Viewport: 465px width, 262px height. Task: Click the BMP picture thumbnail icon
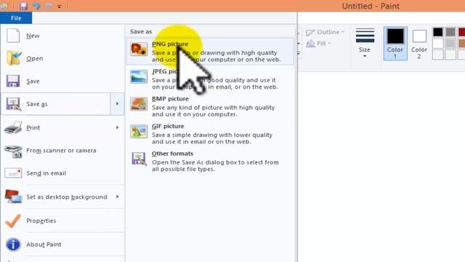139,104
